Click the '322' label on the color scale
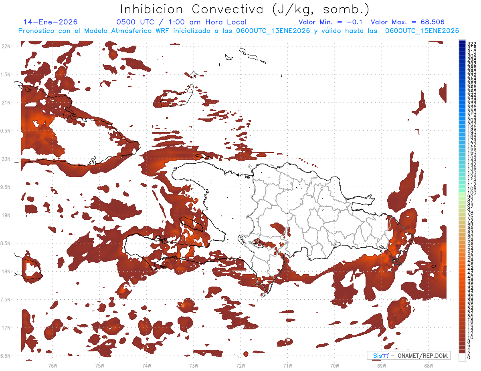Viewport: 481px width, 371px height. point(471,43)
